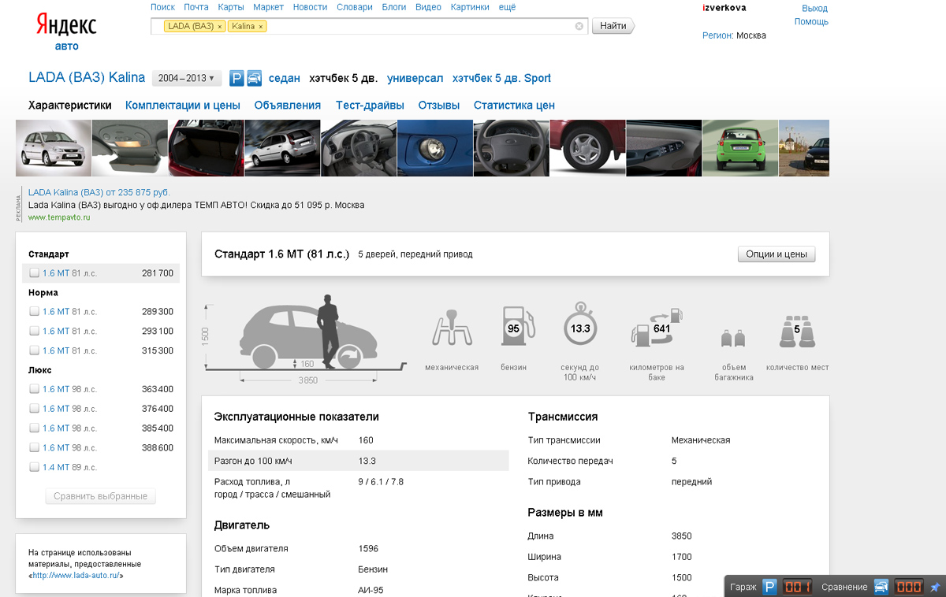
Task: Click the Опции и цены button
Action: click(776, 254)
